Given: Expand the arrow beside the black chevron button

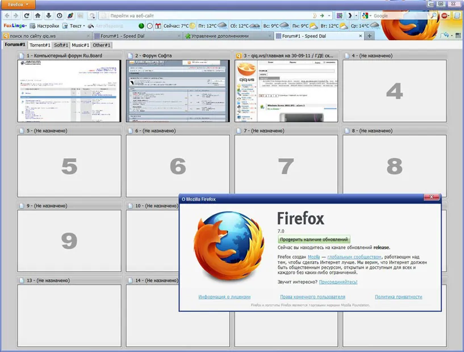Looking at the screenshot, I should tap(356, 16).
